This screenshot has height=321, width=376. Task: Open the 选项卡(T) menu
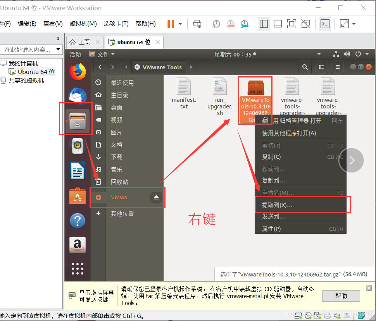point(116,24)
